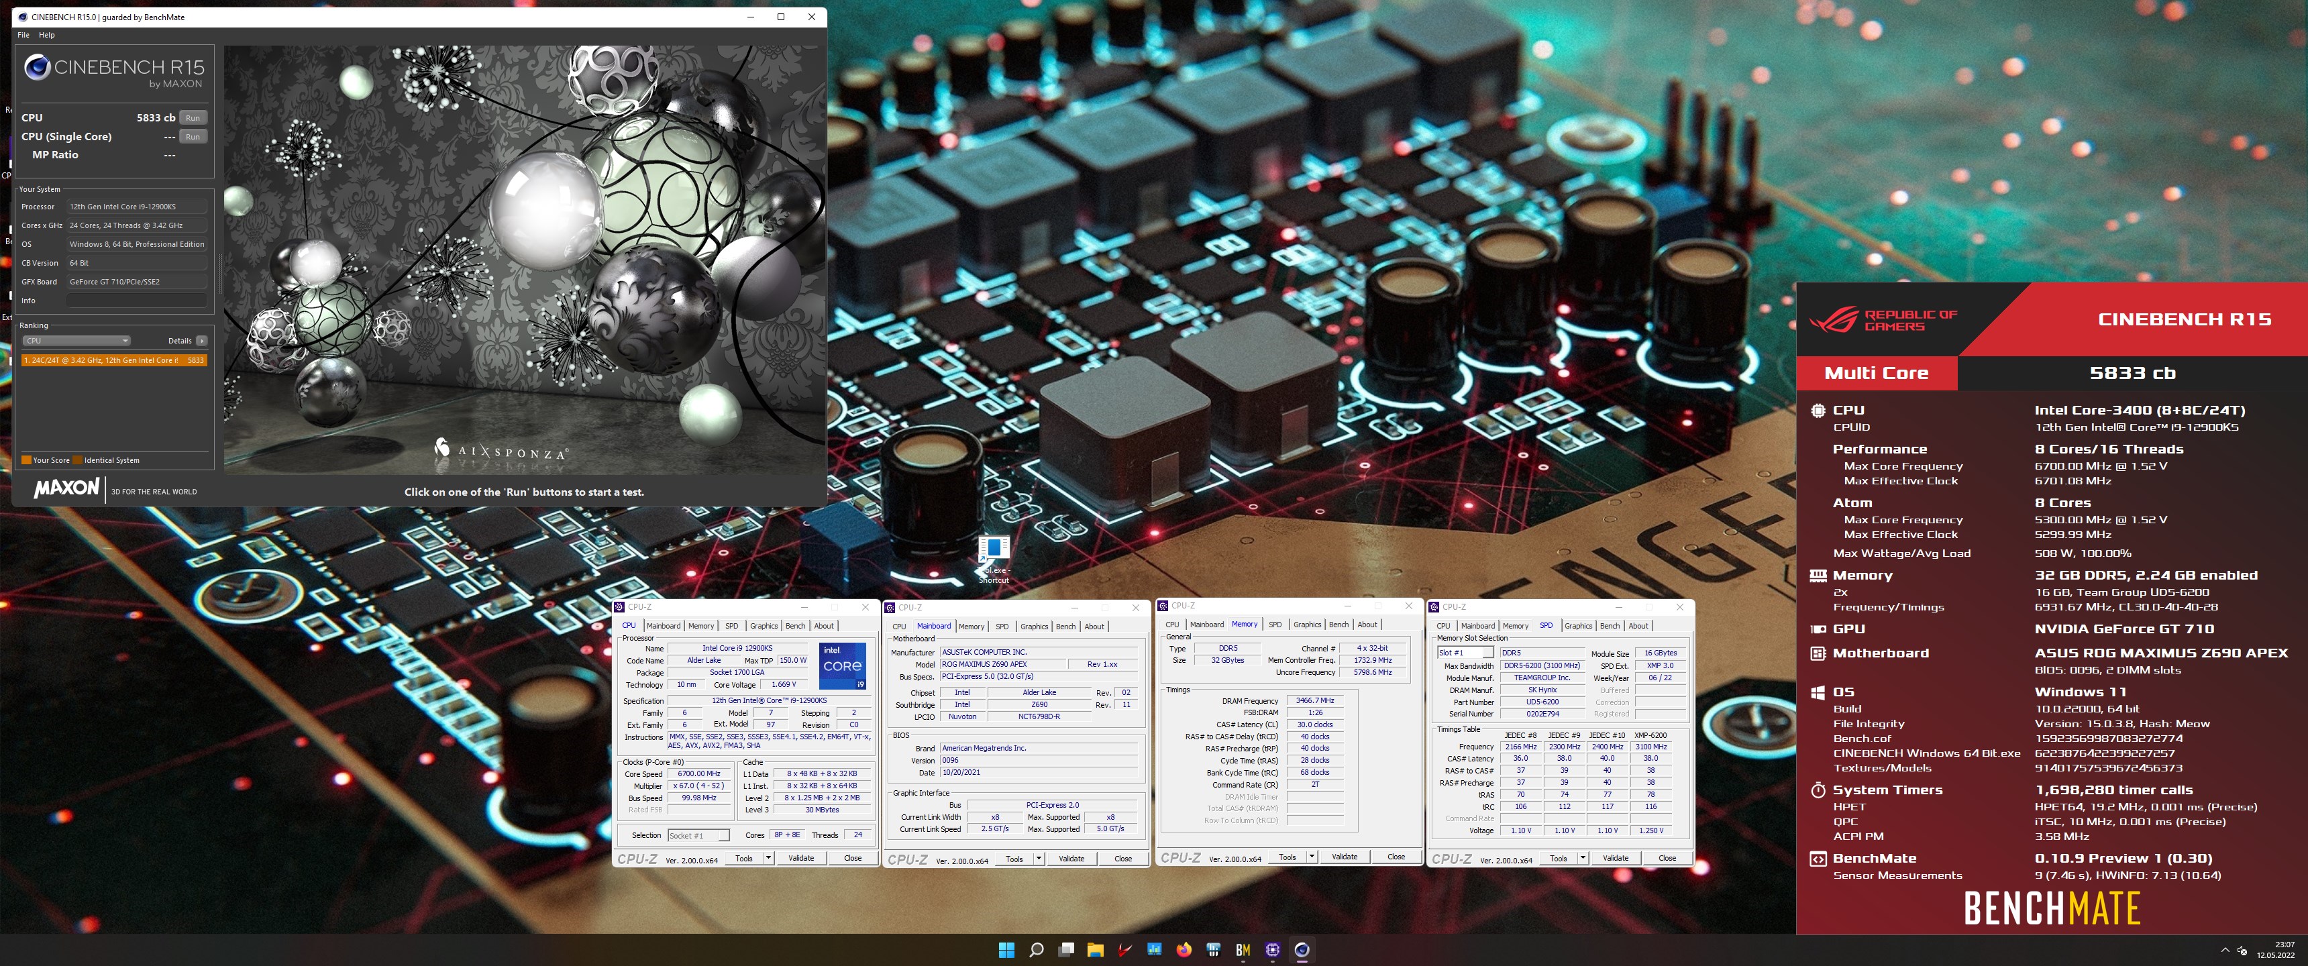Select the exe shortcut icon on desktop

click(x=994, y=560)
